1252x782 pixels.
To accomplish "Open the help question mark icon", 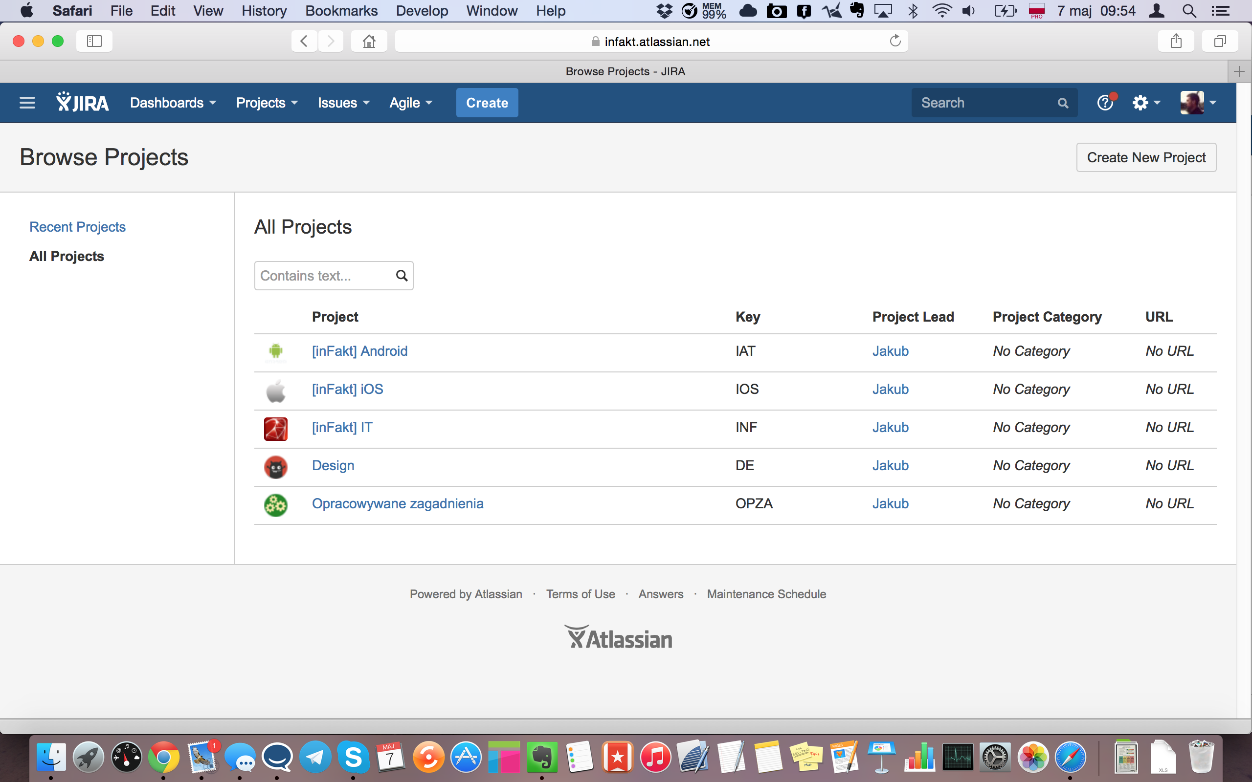I will click(x=1105, y=103).
